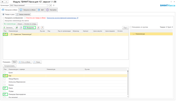The width and height of the screenshot is (176, 101).
Task: Check the Огурцы row checkbox
Action: coord(5,91)
